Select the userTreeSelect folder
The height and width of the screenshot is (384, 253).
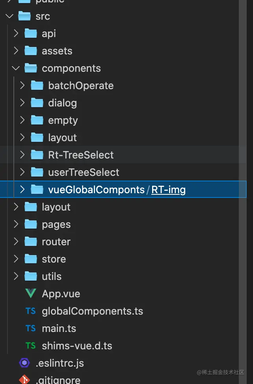pyautogui.click(x=84, y=172)
